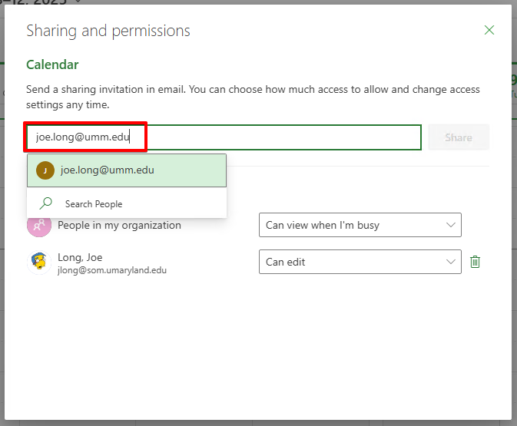
Task: Click the "Long, Joe" name text
Action: tap(80, 257)
